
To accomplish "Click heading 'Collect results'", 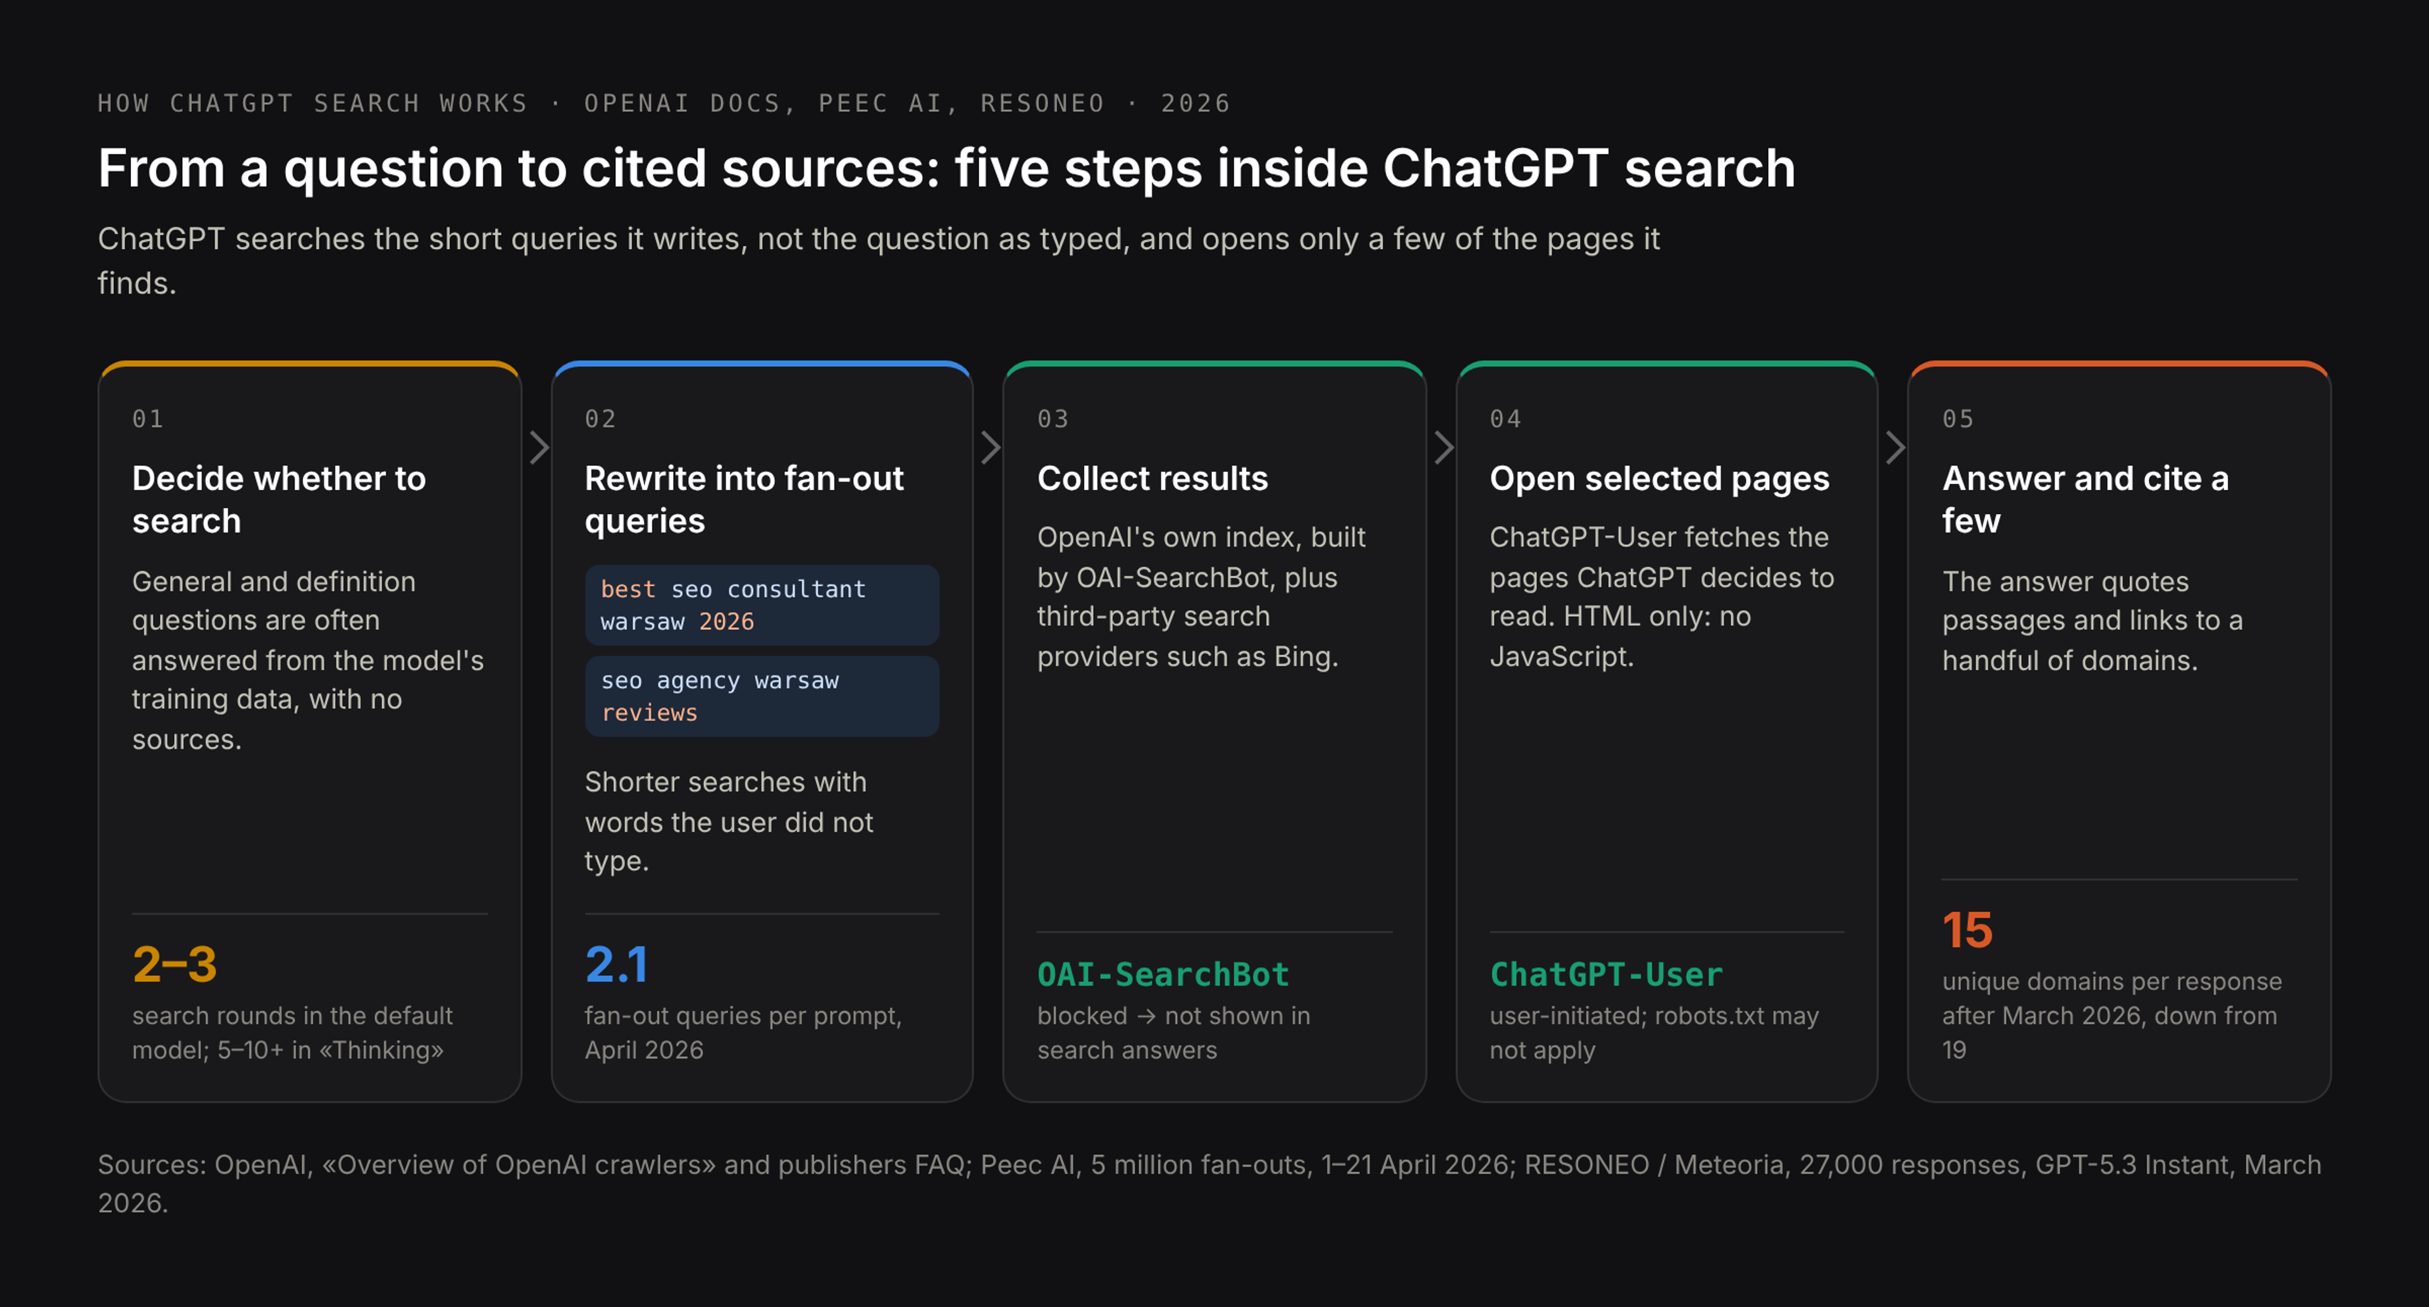I will tap(1153, 478).
